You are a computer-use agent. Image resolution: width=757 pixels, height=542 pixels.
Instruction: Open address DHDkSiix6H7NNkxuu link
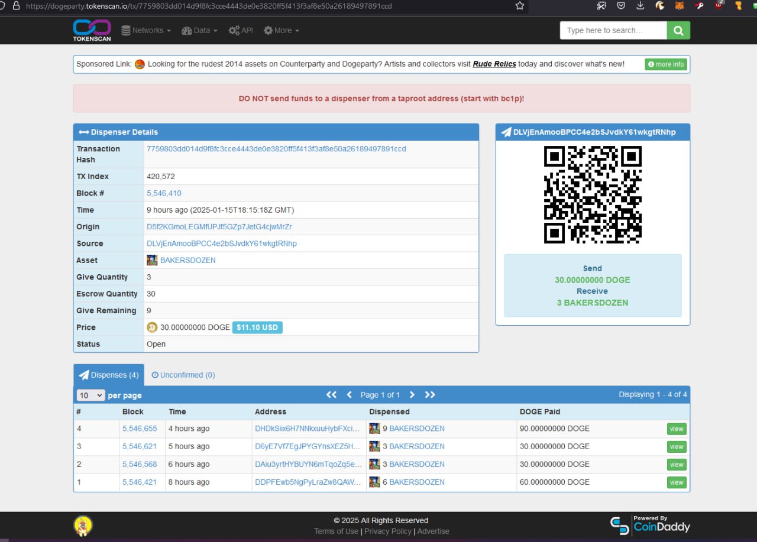308,429
